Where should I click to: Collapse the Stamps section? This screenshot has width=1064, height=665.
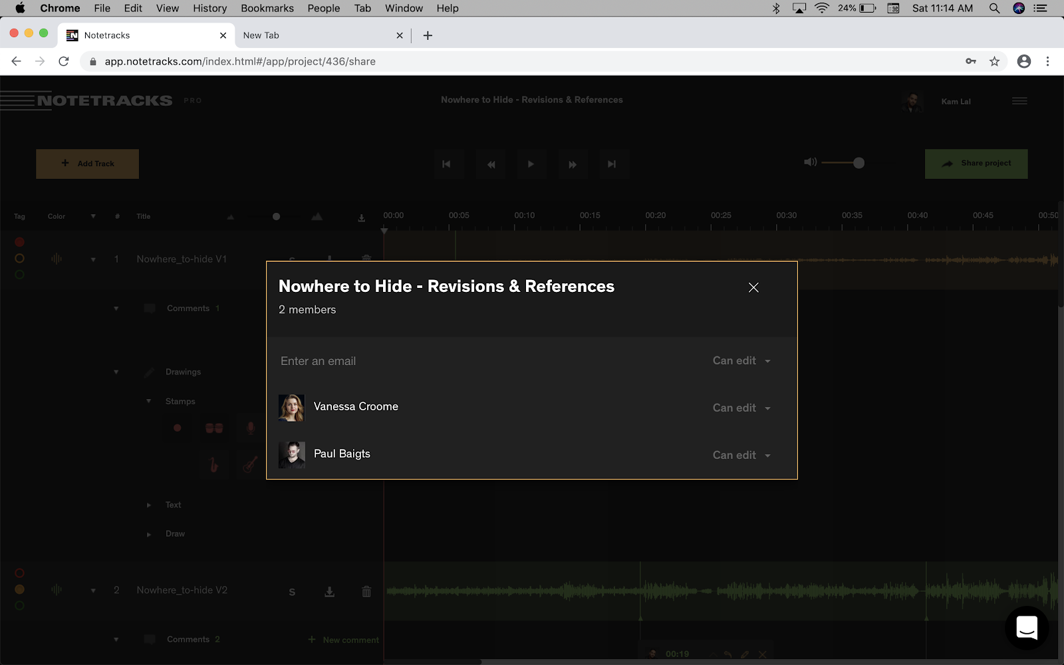148,402
